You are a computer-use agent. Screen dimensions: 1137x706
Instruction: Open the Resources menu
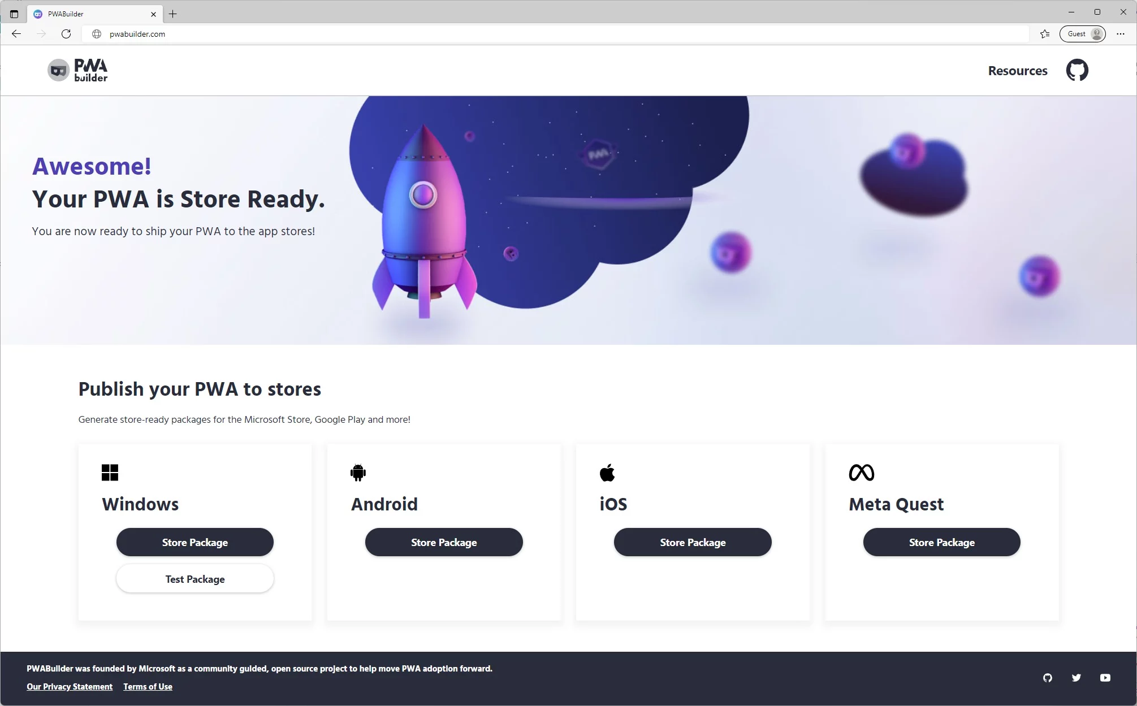pyautogui.click(x=1018, y=70)
